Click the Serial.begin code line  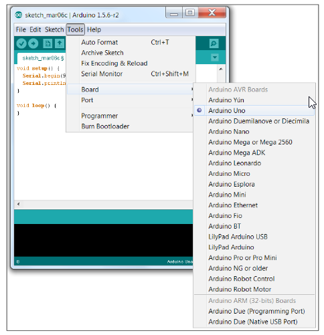(x=44, y=76)
